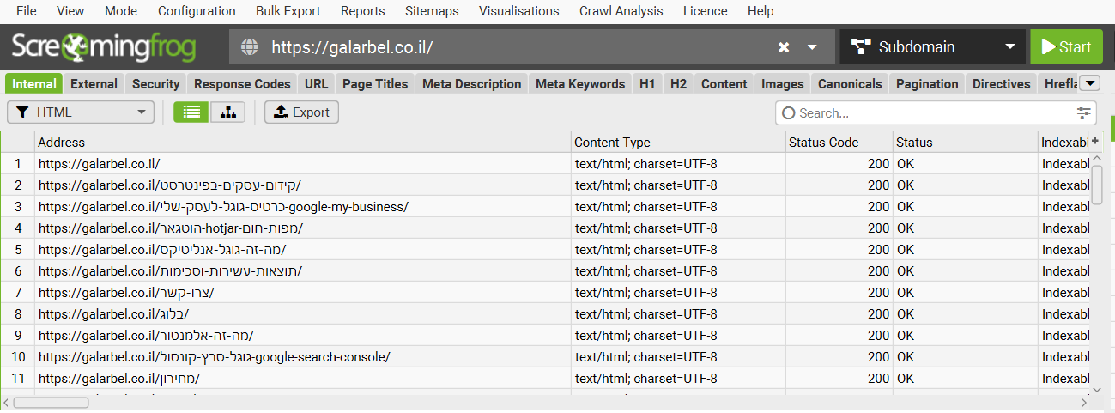Screen dimensions: 1115x413
Task: Sort by the Content Type column header
Action: pos(678,143)
